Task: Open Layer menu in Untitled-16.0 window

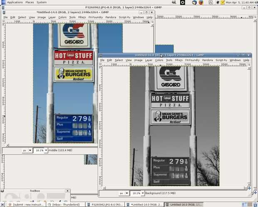Action: pyautogui.click(x=149, y=60)
